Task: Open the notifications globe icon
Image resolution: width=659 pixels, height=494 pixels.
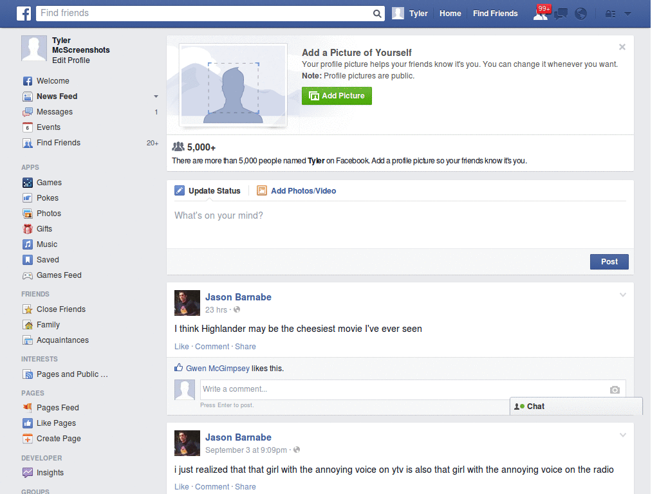Action: [x=581, y=14]
